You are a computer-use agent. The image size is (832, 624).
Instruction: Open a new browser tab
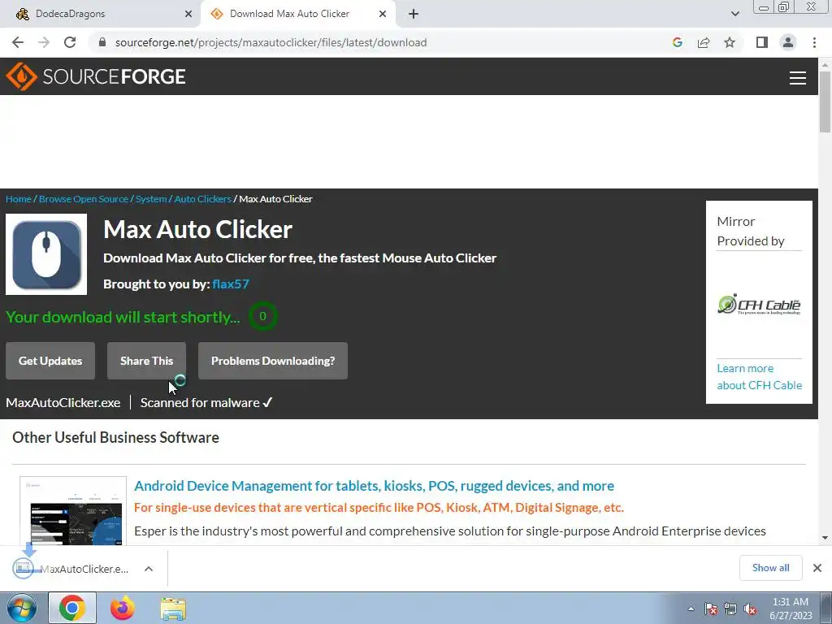[x=414, y=14]
